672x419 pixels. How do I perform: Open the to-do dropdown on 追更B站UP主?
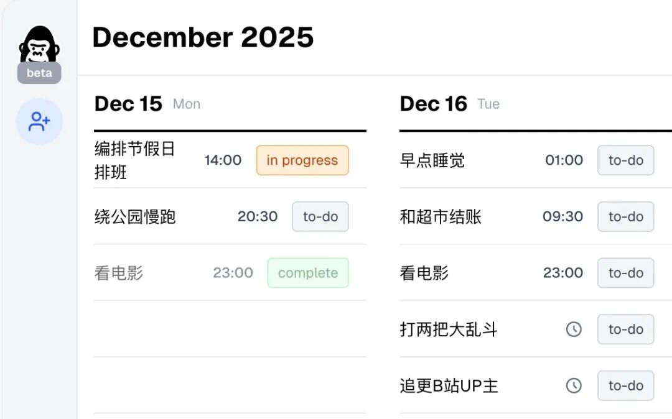(625, 385)
